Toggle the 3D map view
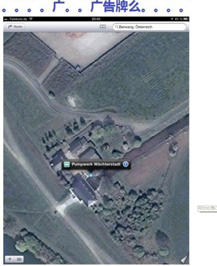 [x=19, y=259]
